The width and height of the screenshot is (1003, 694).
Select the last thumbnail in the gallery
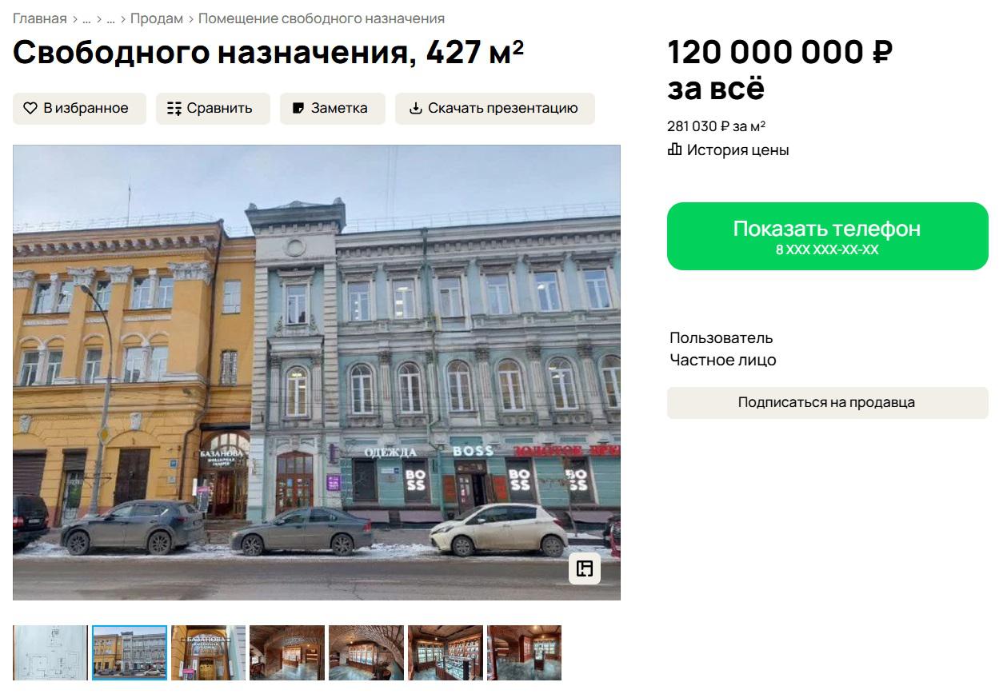click(525, 652)
